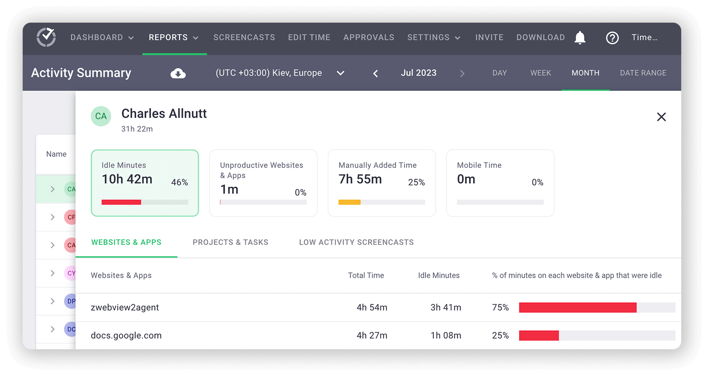Screen dimensions: 708x376
Task: Select the Month view tab
Action: [585, 73]
